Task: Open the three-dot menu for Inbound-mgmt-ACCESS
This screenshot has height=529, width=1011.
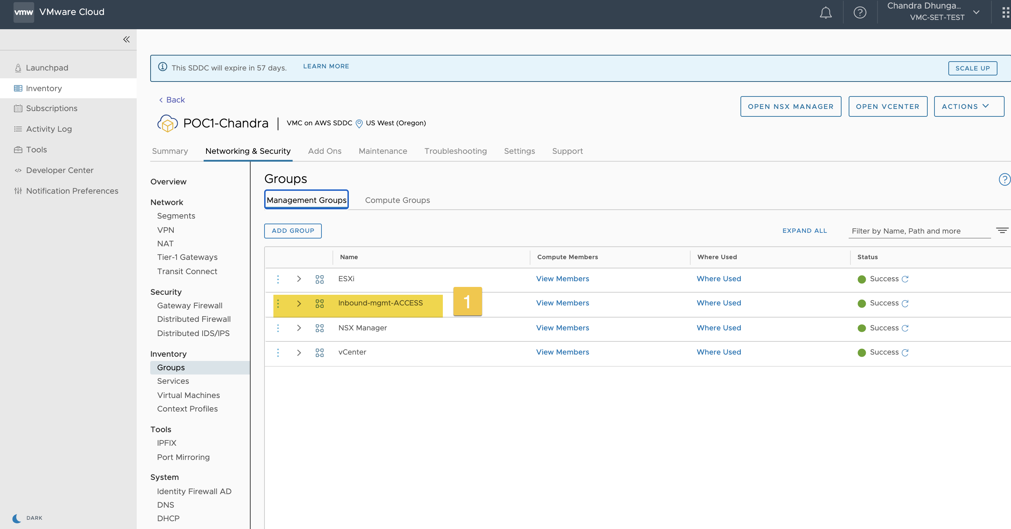Action: pyautogui.click(x=278, y=303)
